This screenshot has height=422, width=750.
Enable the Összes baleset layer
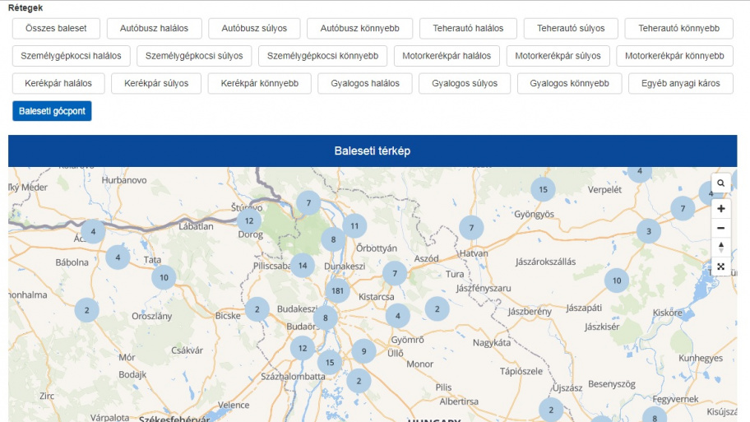[x=56, y=28]
